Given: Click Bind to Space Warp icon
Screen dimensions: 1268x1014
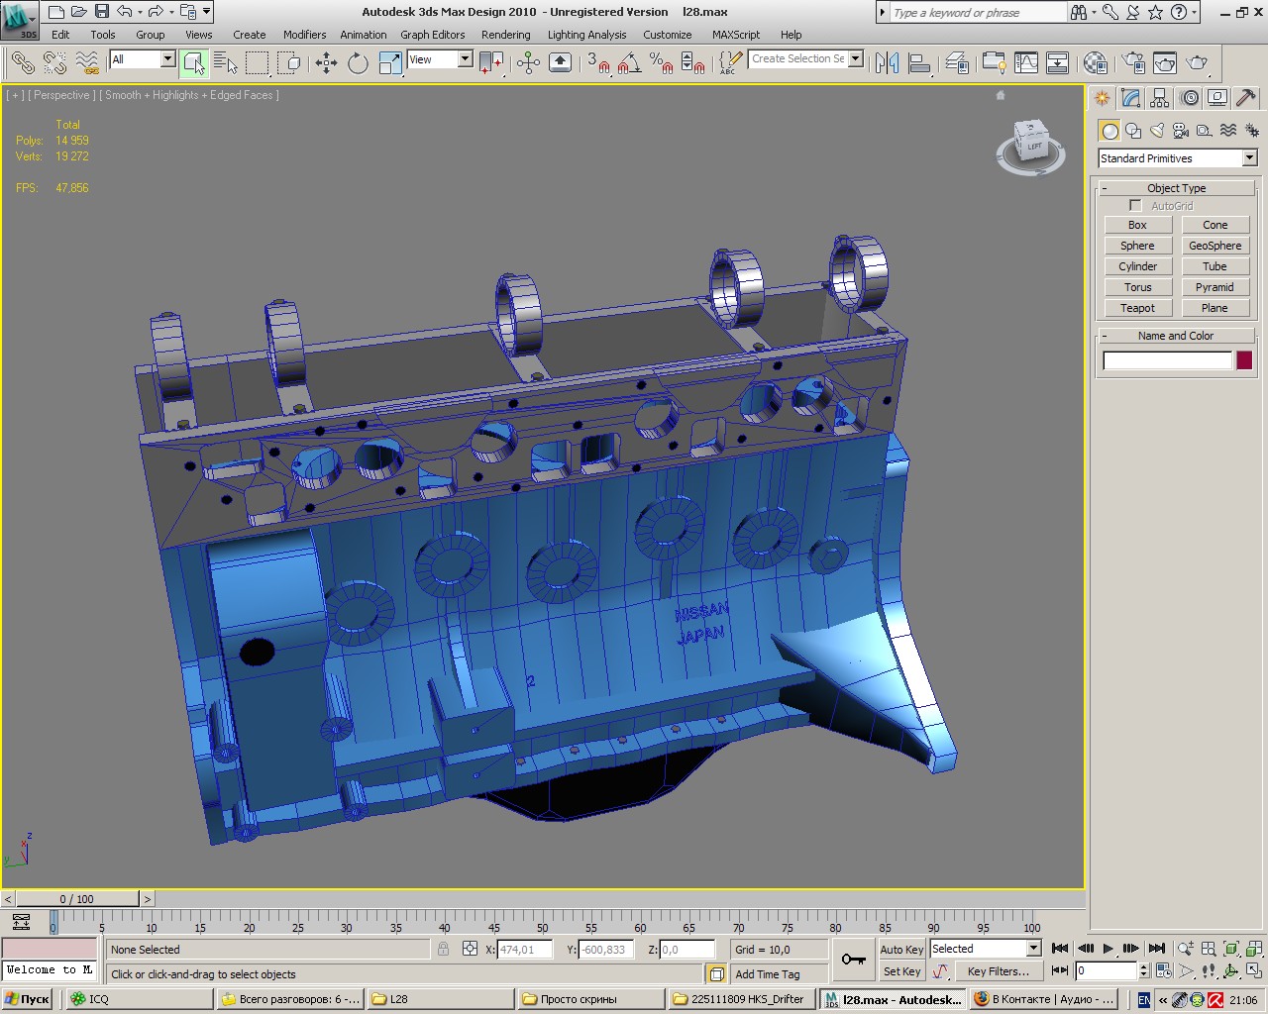Looking at the screenshot, I should tap(88, 62).
